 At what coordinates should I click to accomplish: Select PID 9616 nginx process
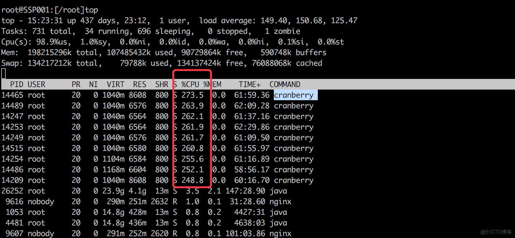coord(14,202)
